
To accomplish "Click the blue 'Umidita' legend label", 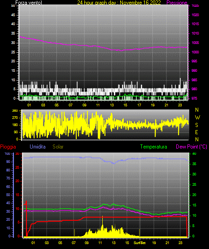I will coord(38,147).
